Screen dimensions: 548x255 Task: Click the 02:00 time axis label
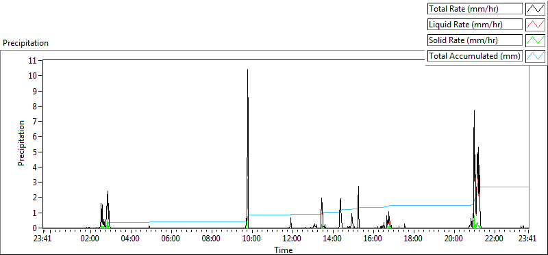coord(90,239)
